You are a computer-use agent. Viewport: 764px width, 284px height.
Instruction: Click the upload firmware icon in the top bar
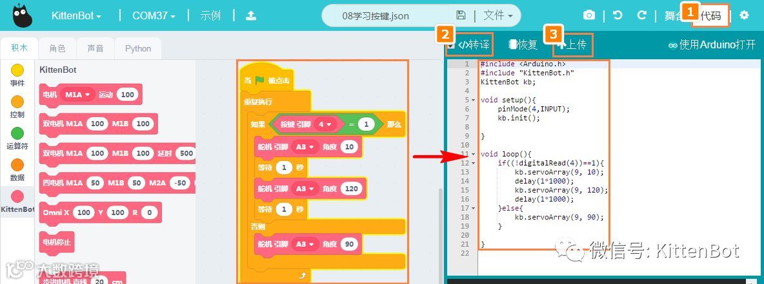tap(250, 15)
